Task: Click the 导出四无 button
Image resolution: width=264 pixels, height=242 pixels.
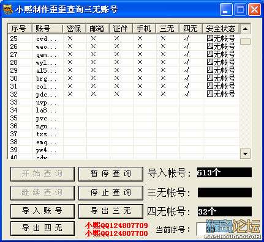Action: click(x=42, y=228)
